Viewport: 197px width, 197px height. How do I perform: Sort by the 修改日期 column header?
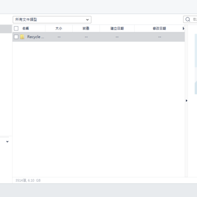pyautogui.click(x=159, y=28)
